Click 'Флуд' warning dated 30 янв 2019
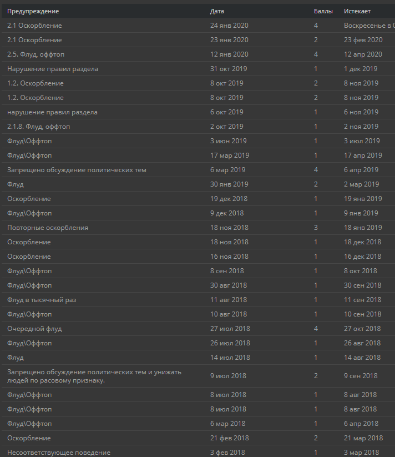The image size is (395, 457). pos(16,184)
